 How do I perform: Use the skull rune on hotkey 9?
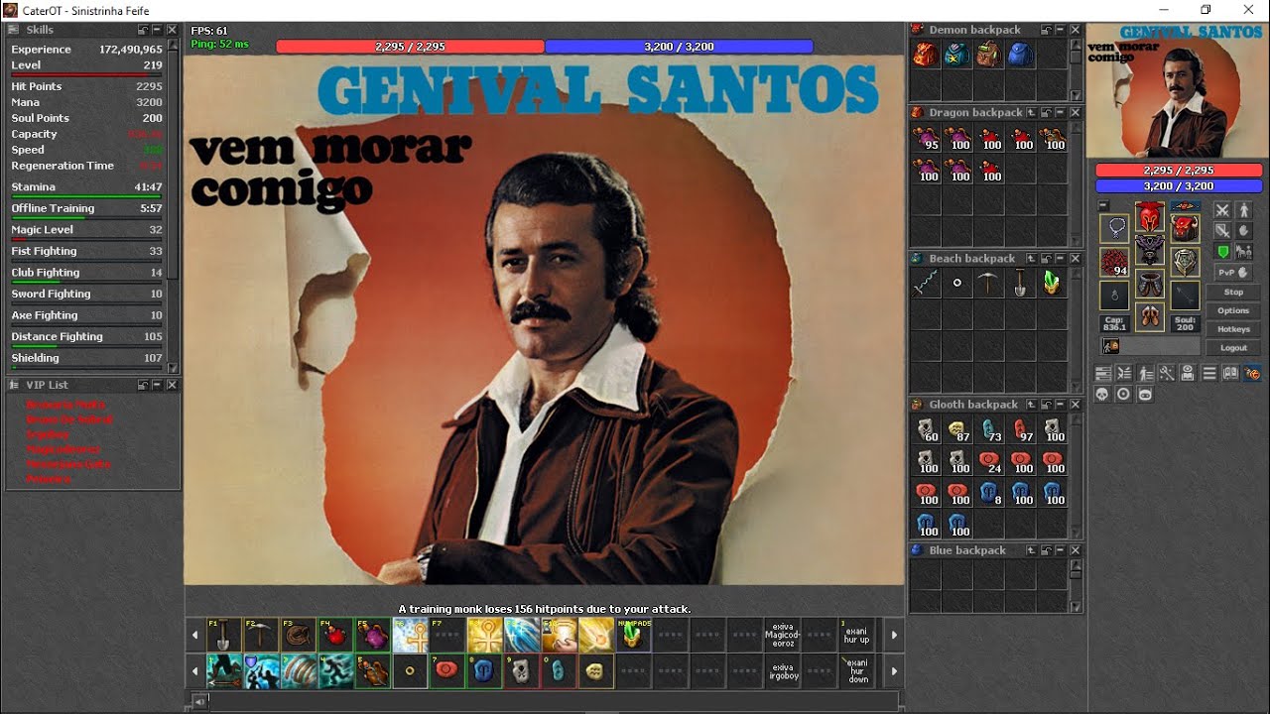point(522,670)
